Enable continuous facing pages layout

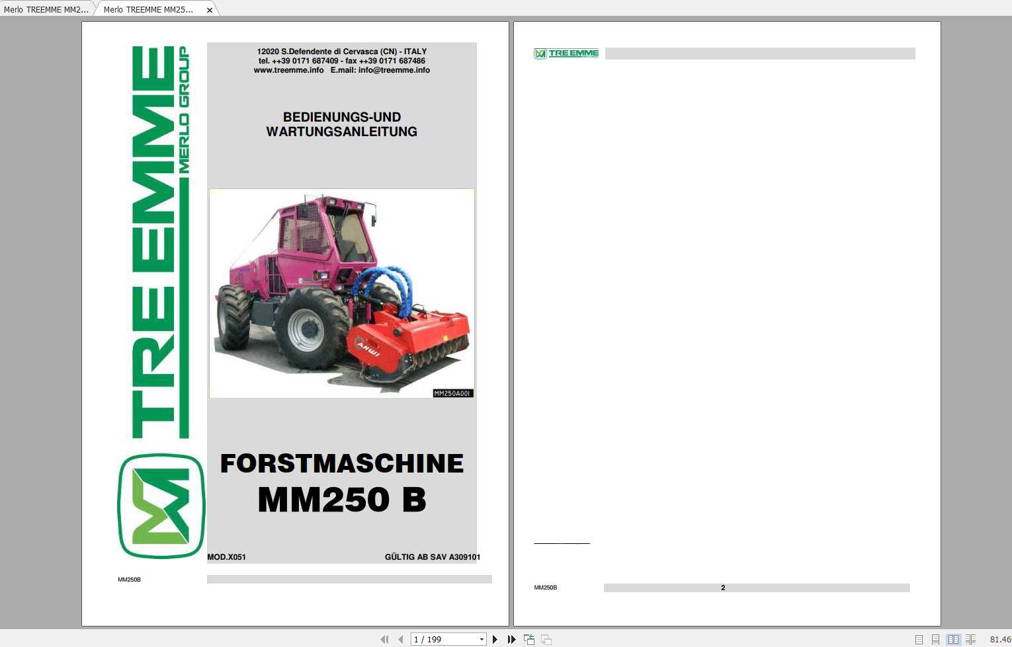click(x=969, y=639)
